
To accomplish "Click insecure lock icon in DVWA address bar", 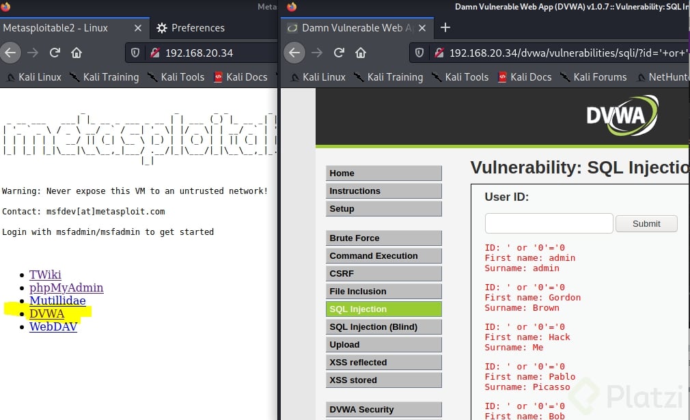I will point(439,53).
